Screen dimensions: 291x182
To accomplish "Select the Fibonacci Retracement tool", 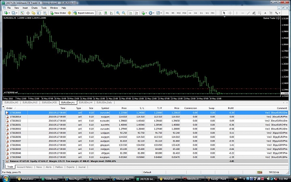I will (260, 13).
